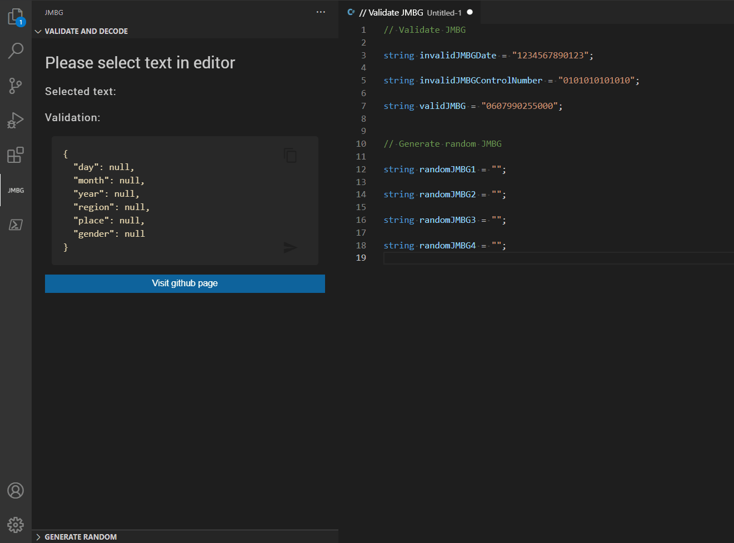734x543 pixels.
Task: Open the Source Control view
Action: 16,86
